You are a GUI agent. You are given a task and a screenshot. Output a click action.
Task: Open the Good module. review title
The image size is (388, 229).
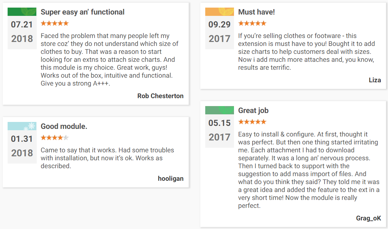coord(64,126)
